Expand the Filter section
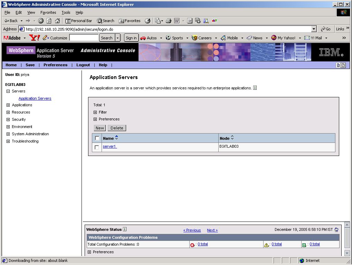This screenshot has height=265, width=352. pyautogui.click(x=95, y=112)
